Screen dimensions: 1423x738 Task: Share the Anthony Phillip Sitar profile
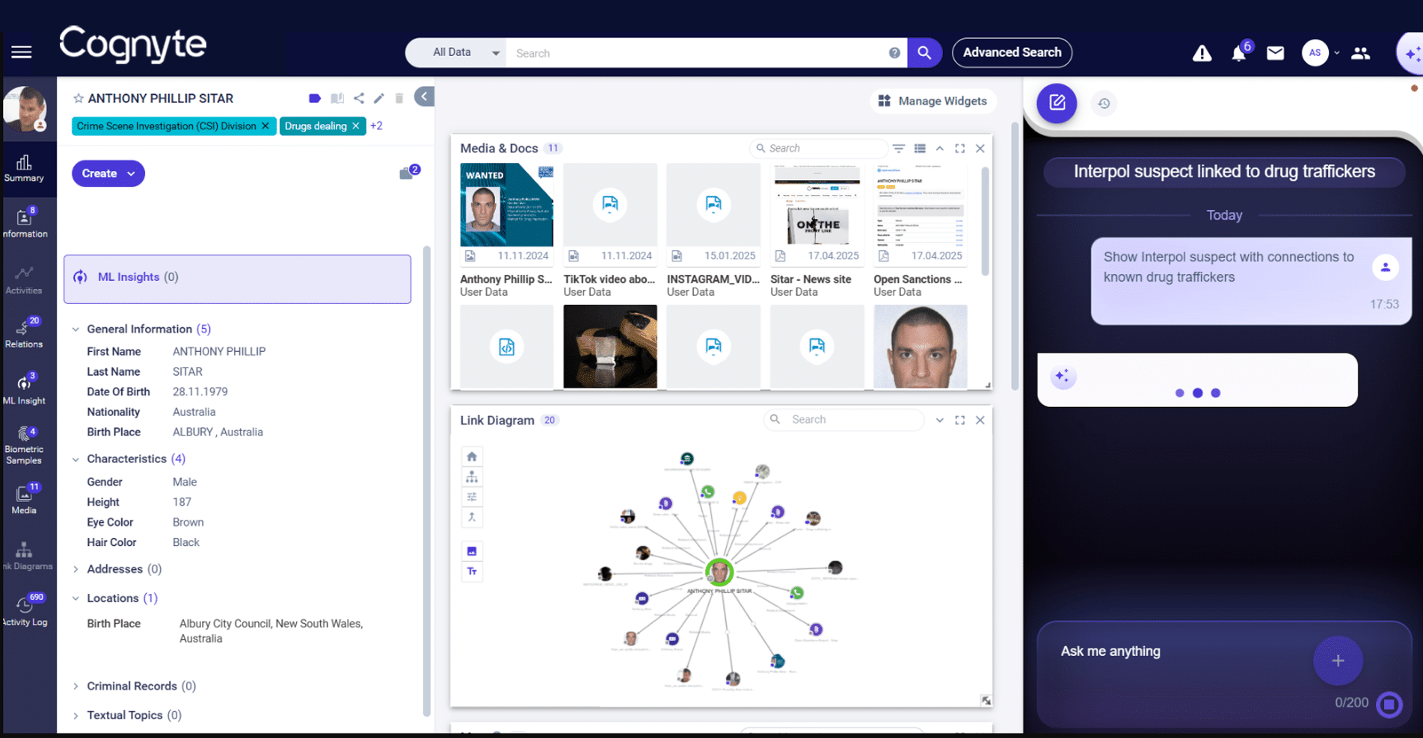tap(359, 98)
